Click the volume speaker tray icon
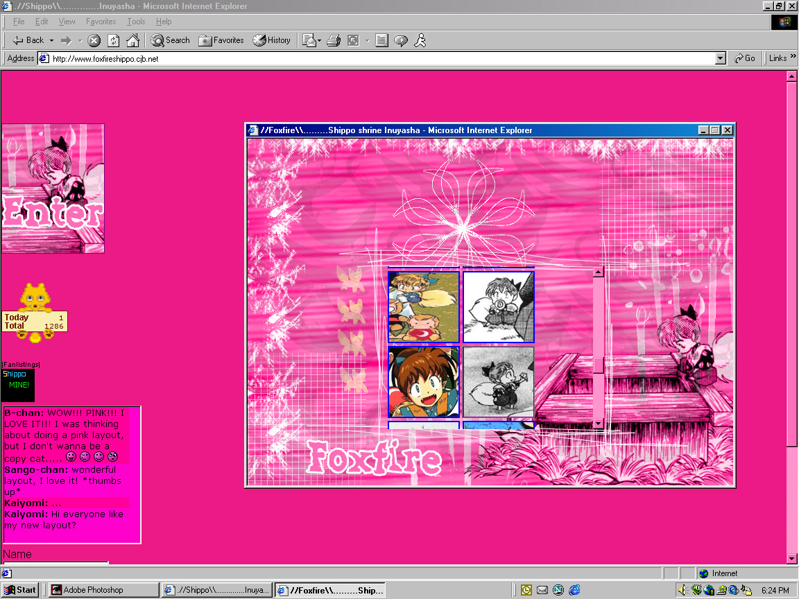799x599 pixels. [x=682, y=590]
